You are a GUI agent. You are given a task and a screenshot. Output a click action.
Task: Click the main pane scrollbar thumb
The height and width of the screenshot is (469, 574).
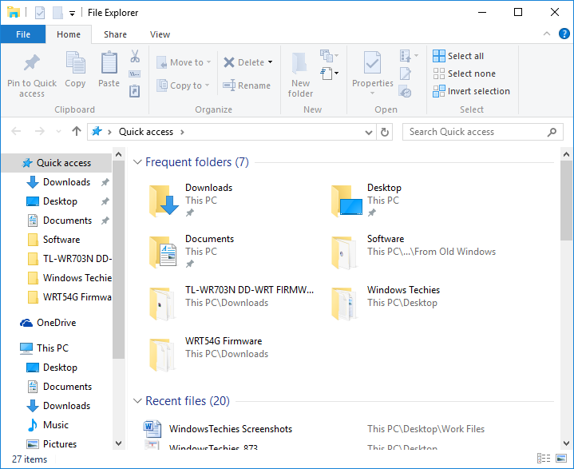coord(566,201)
